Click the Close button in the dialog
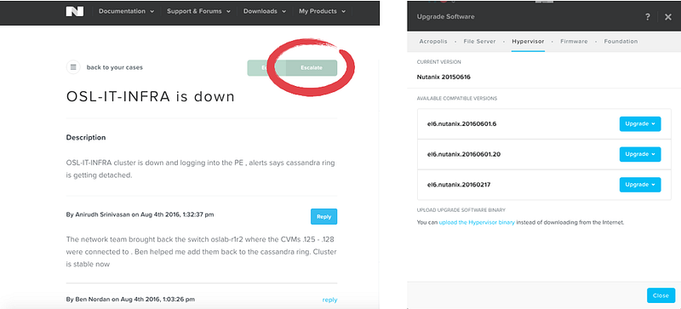 coord(661,295)
